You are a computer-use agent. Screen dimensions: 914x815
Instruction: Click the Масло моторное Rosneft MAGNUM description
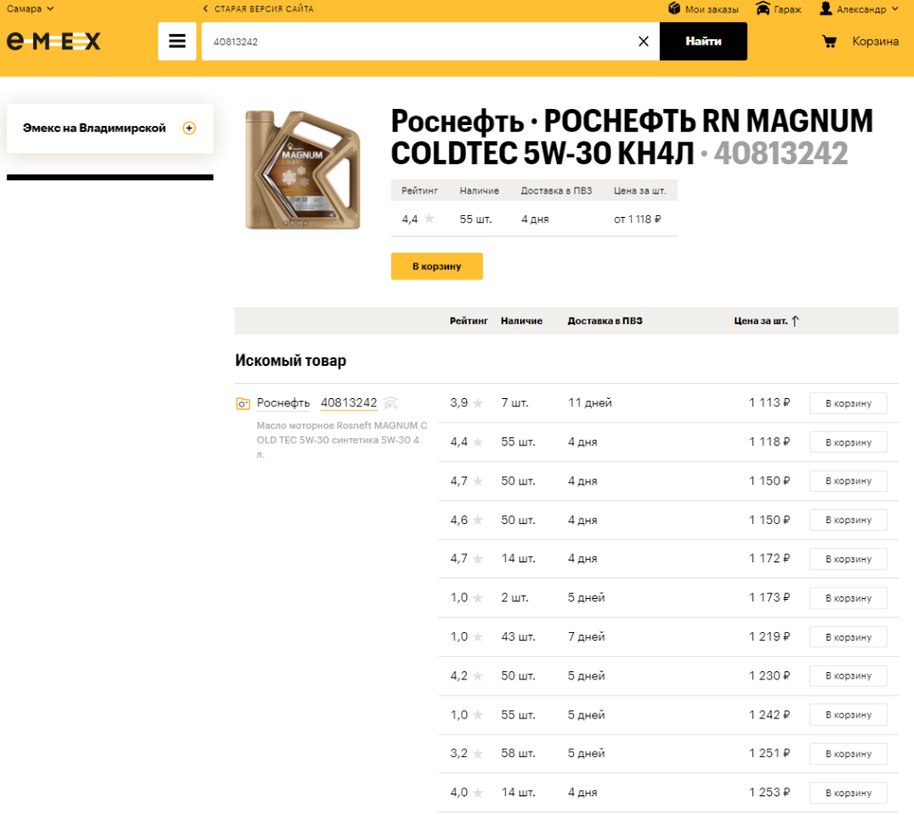click(342, 440)
